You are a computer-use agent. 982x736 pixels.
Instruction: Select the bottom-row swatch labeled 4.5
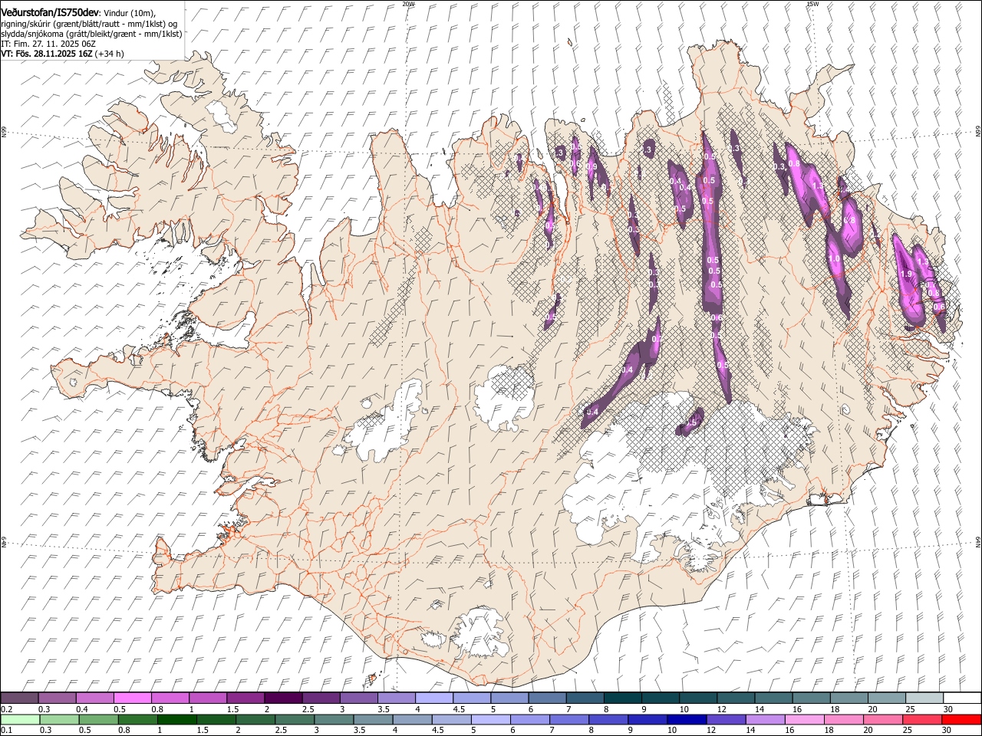(451, 719)
